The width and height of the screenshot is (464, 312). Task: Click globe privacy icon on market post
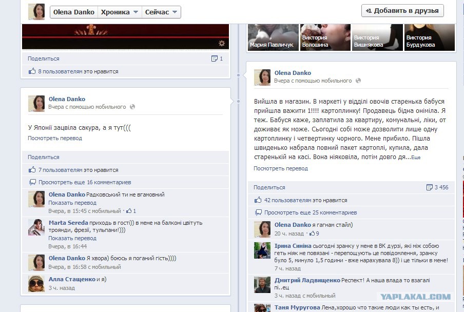[358, 81]
